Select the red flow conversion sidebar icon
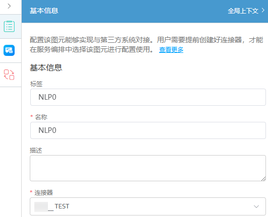This screenshot has height=217, width=268. coord(9,75)
